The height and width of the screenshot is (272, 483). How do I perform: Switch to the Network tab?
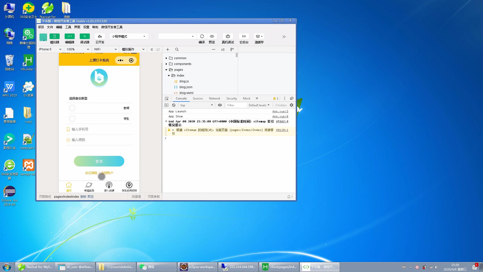(x=214, y=98)
